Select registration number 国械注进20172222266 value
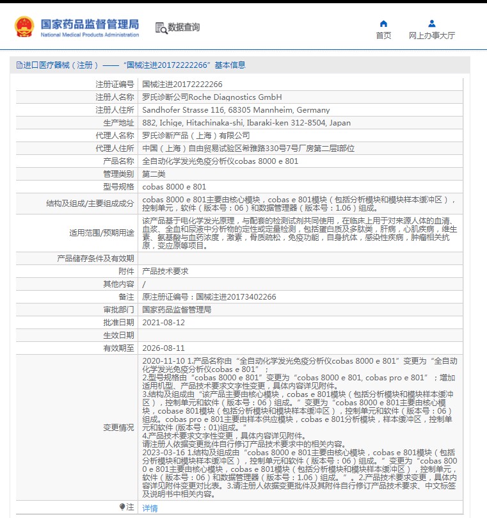 (x=182, y=85)
